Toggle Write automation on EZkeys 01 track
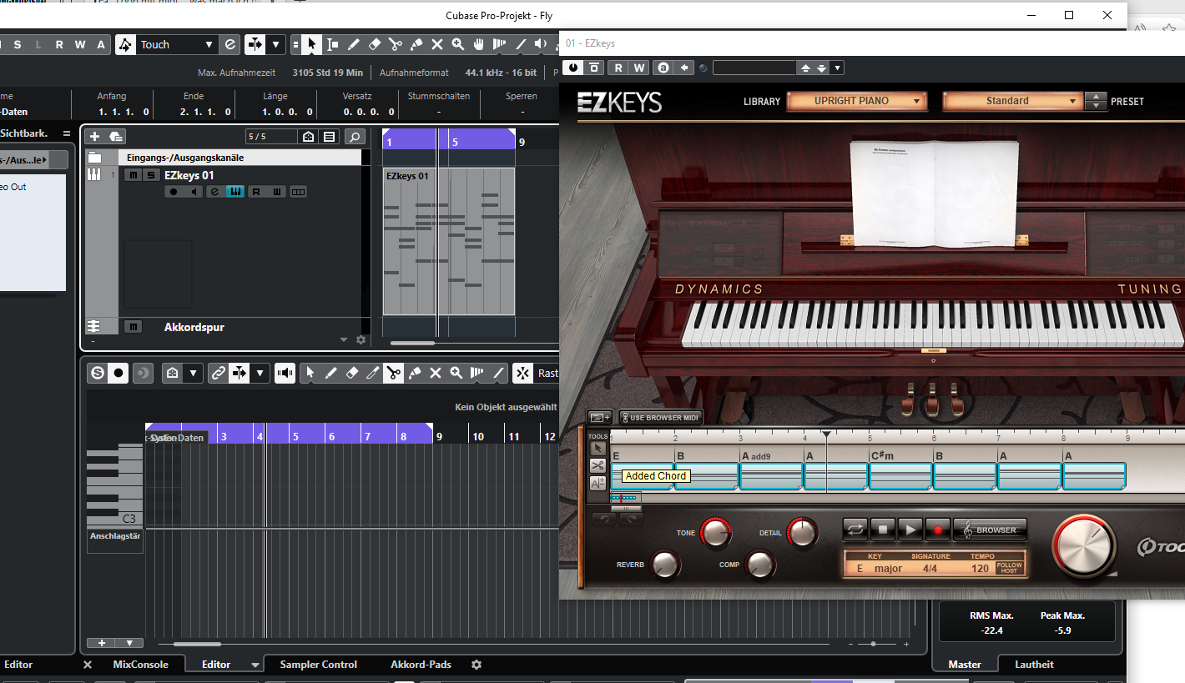The width and height of the screenshot is (1185, 683). (x=277, y=192)
